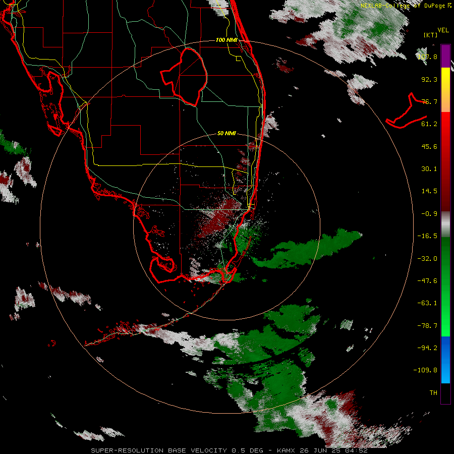Pick the purple segment of velocity color bar

[x=445, y=56]
